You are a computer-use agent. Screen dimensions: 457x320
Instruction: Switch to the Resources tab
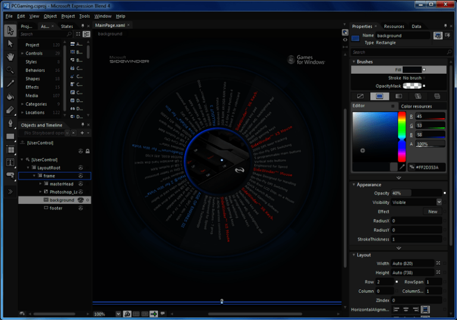tap(394, 26)
